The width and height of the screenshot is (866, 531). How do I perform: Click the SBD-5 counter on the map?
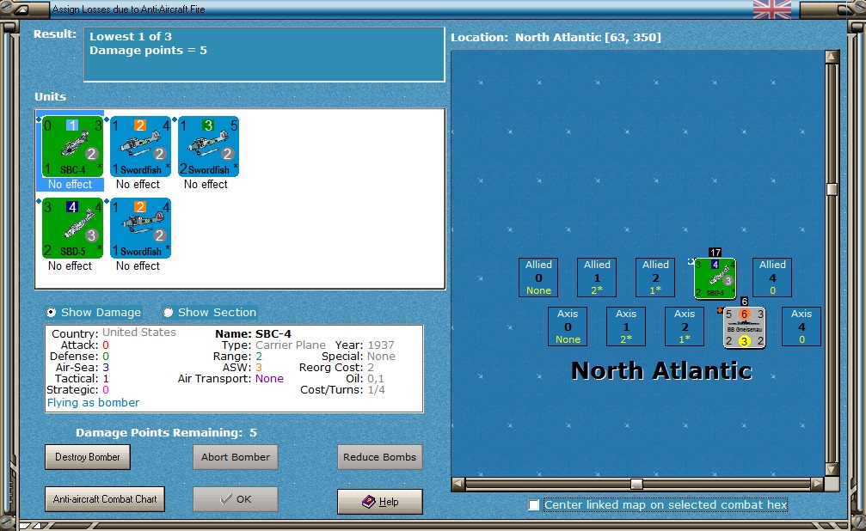click(715, 278)
